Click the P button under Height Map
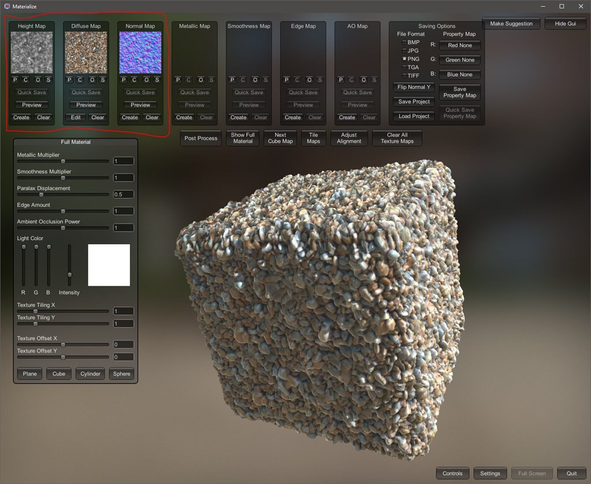Viewport: 591px width, 484px height. click(x=15, y=80)
